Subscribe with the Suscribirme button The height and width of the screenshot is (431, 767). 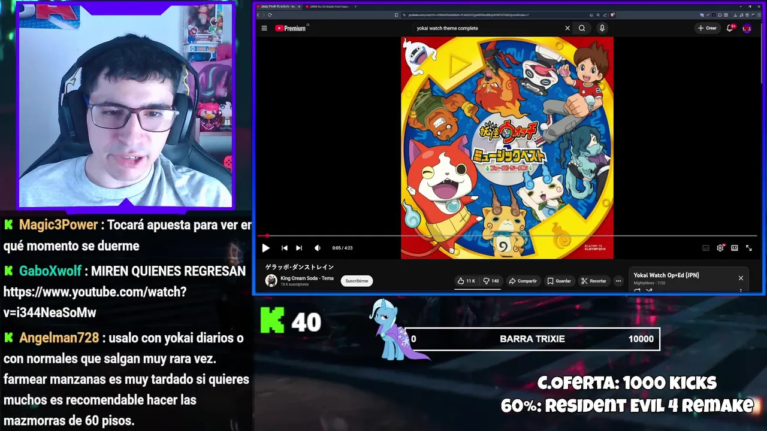[x=357, y=281]
